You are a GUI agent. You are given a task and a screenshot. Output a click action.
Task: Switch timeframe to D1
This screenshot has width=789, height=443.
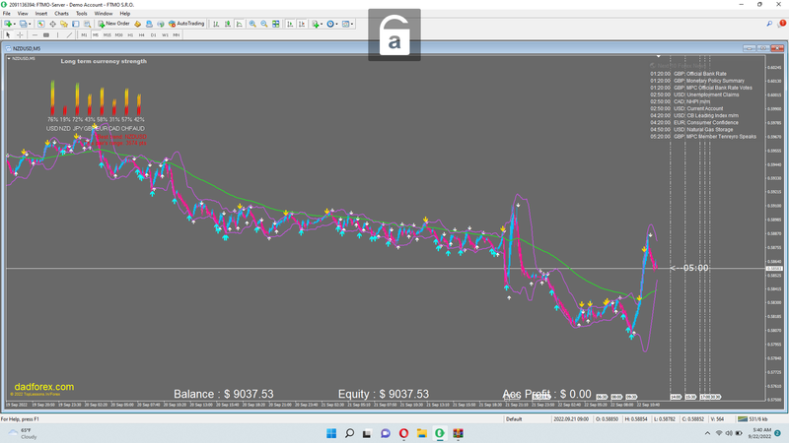tap(153, 35)
